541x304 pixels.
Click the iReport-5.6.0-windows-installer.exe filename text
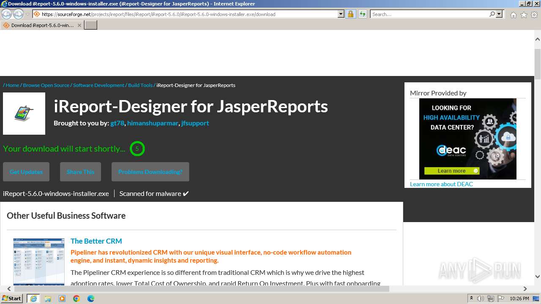pos(56,193)
